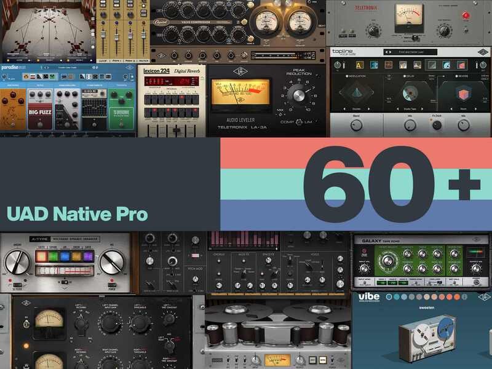The height and width of the screenshot is (369, 492).
Task: Click the red cube Topline module icon
Action: [461, 65]
